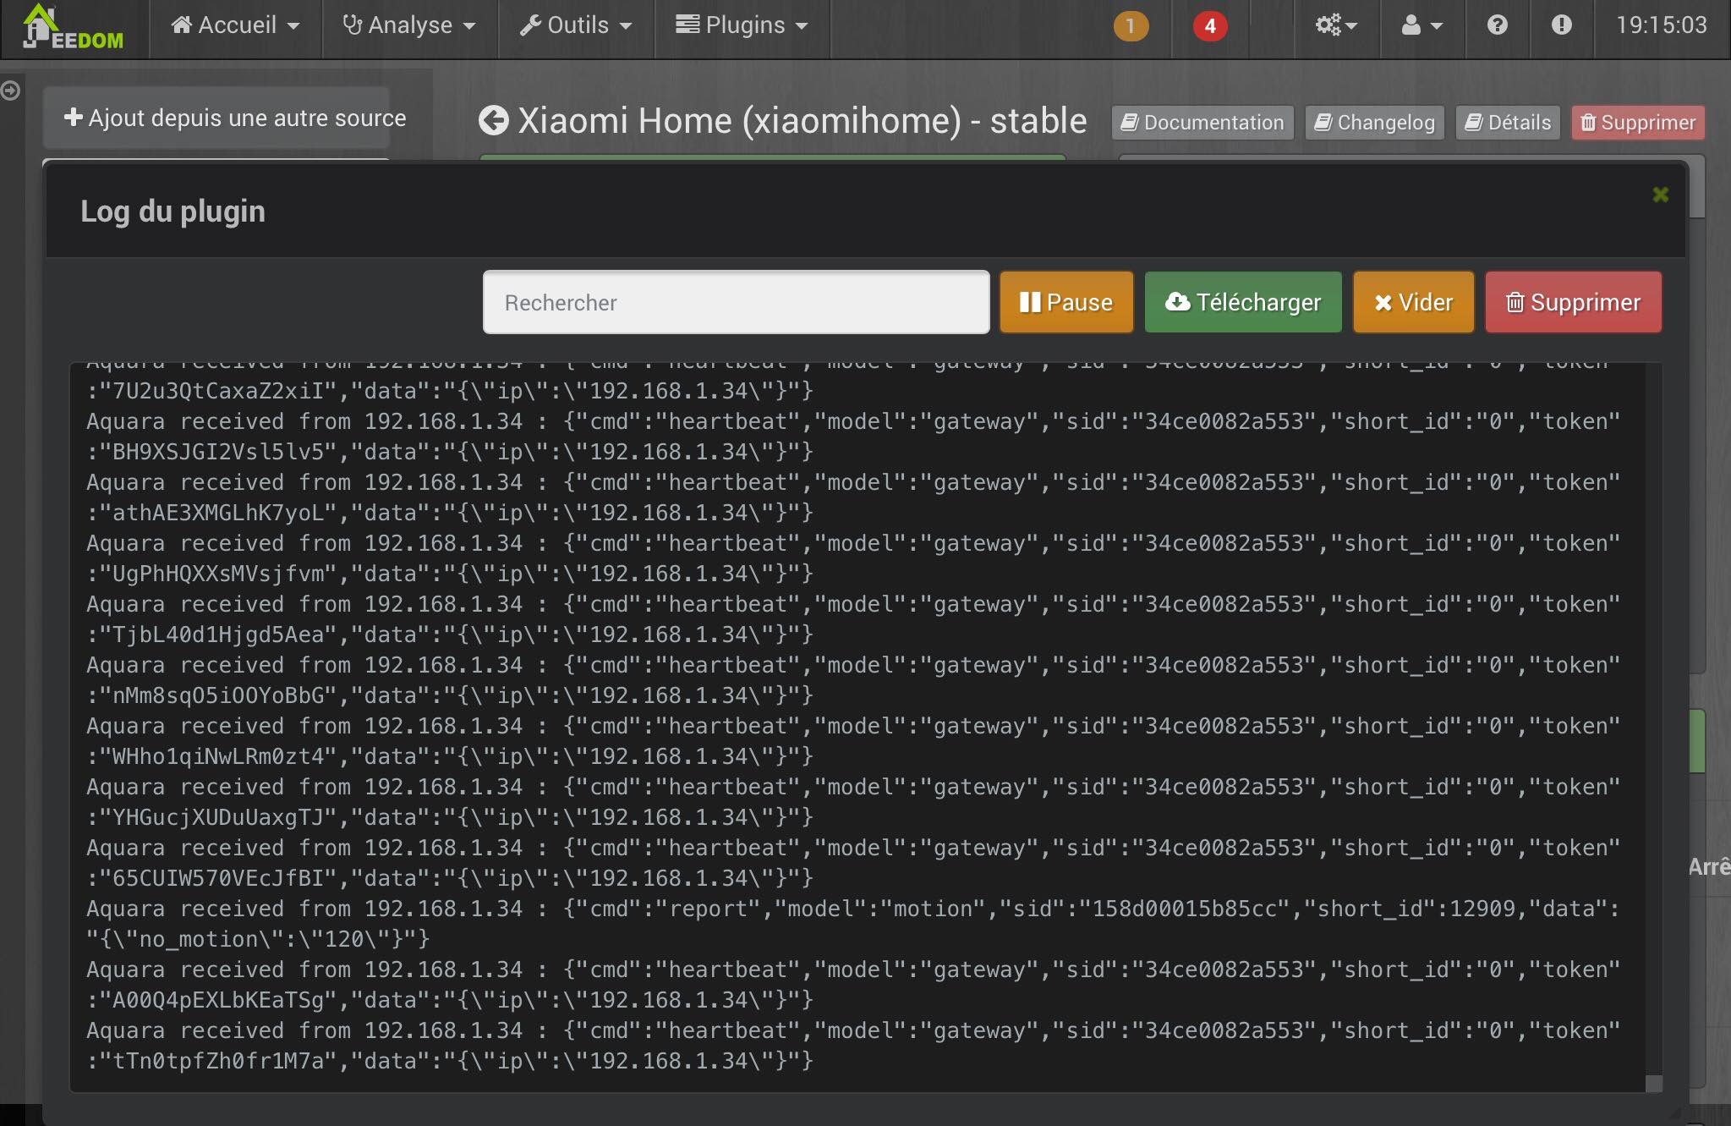Click the log line with token nMm8sqO5iOOYoBbG
The height and width of the screenshot is (1126, 1731).
tap(450, 695)
